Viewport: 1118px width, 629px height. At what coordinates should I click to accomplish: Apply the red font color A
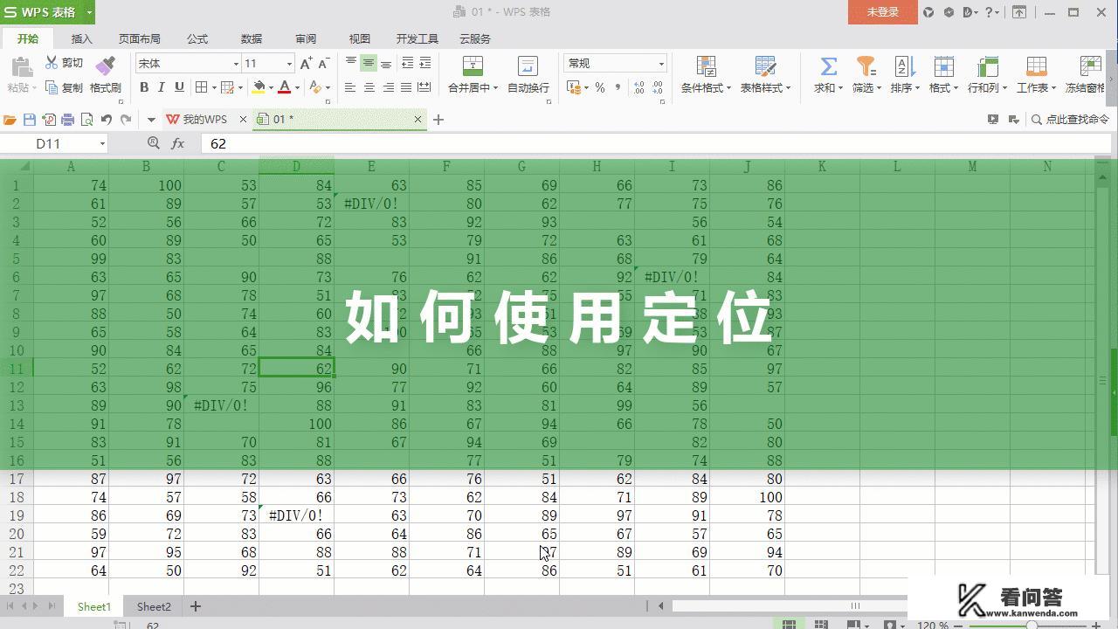coord(285,87)
